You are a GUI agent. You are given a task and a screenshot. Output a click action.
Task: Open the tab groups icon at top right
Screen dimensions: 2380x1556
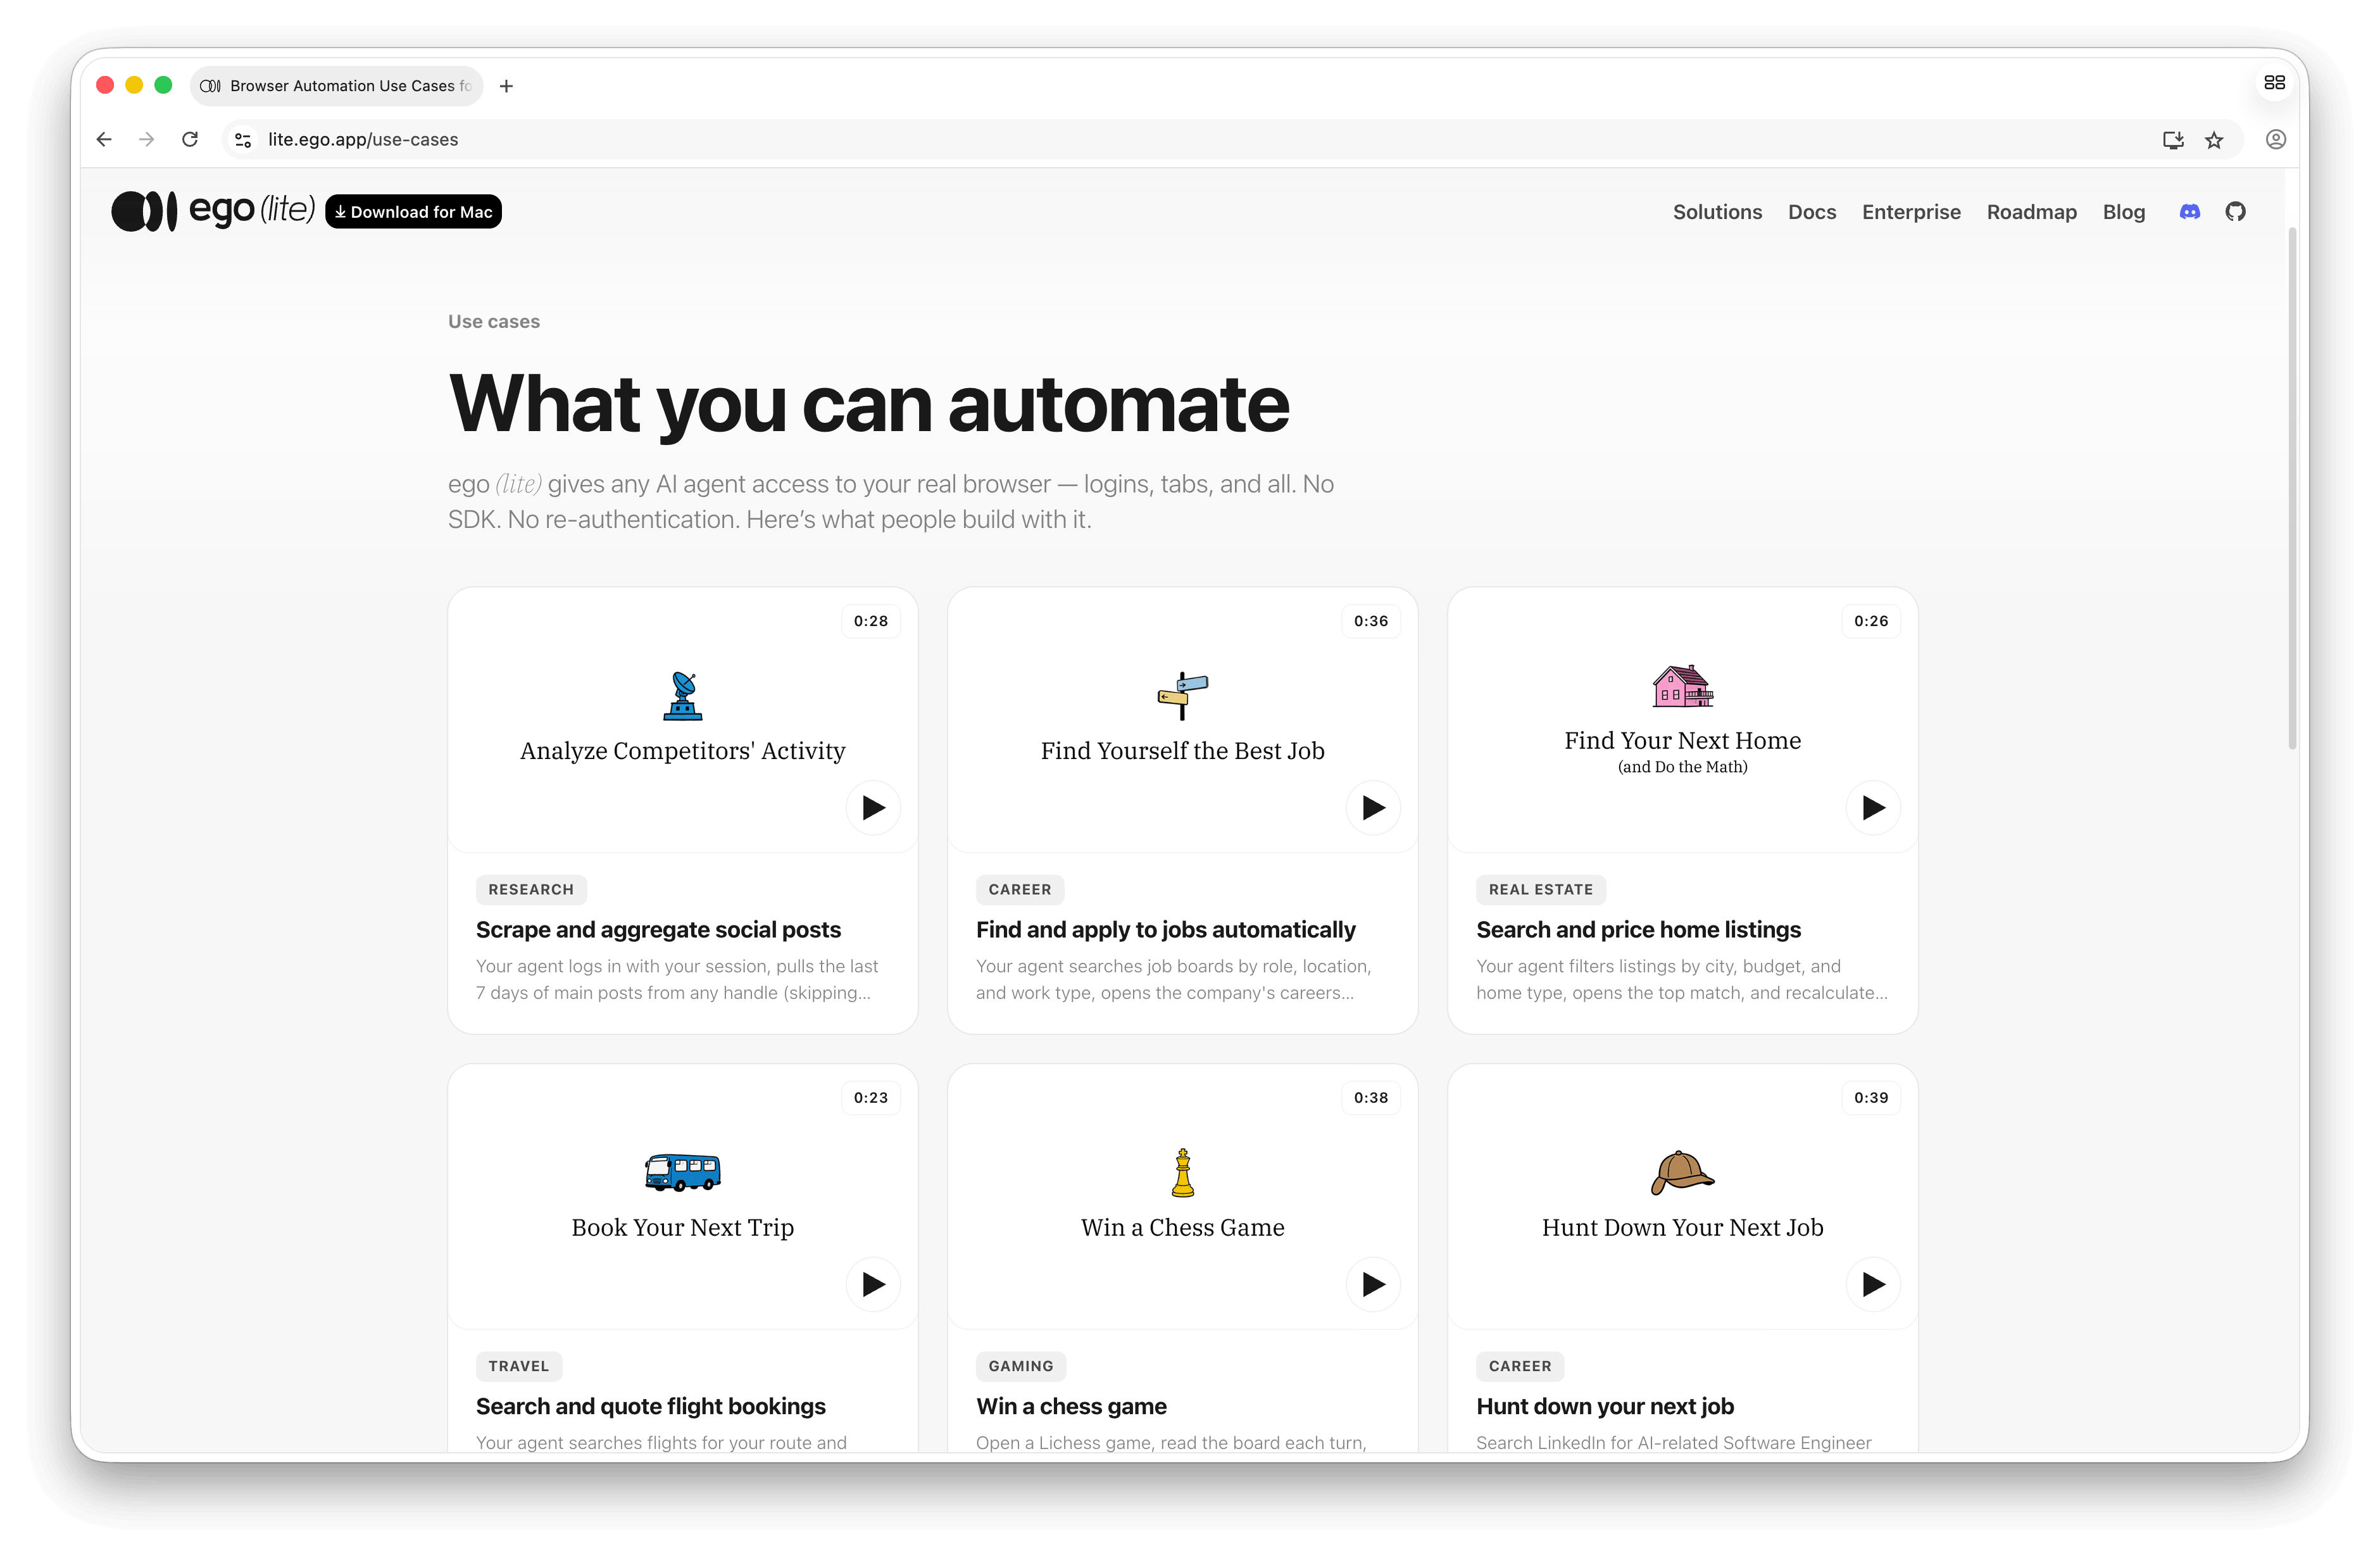pos(2274,83)
